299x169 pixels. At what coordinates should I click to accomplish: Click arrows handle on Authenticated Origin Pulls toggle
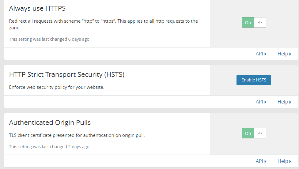point(260,133)
